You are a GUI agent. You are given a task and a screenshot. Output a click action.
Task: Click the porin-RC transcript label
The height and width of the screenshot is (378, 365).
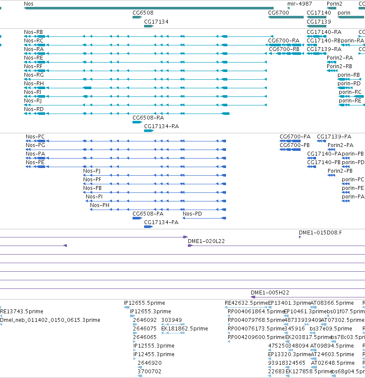pos(350,92)
